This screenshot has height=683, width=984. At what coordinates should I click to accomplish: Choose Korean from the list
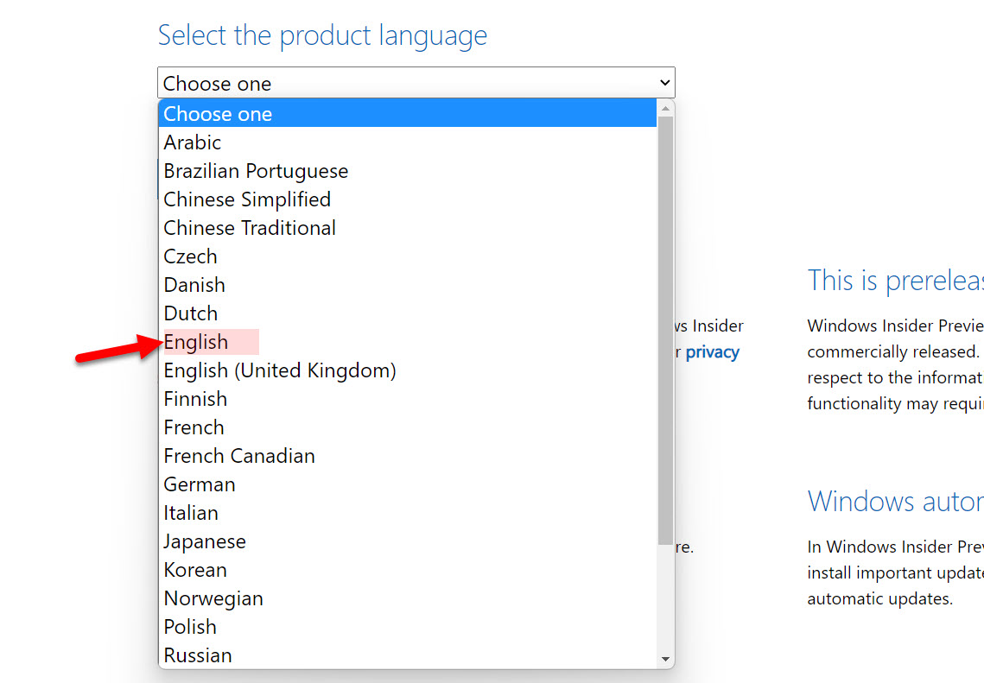coord(195,570)
